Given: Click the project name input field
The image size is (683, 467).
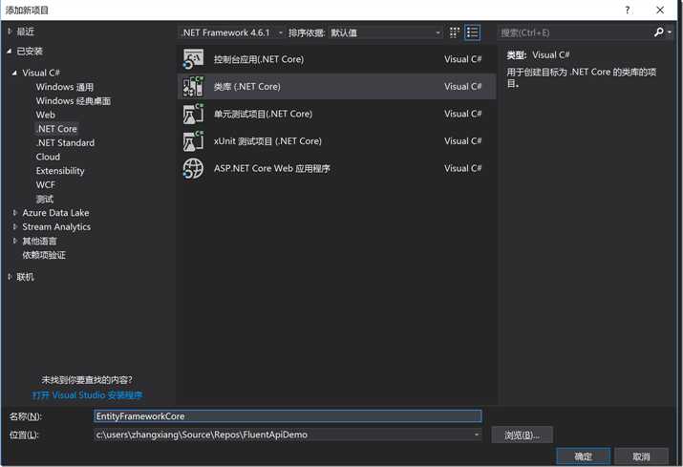Looking at the screenshot, I should click(x=288, y=416).
